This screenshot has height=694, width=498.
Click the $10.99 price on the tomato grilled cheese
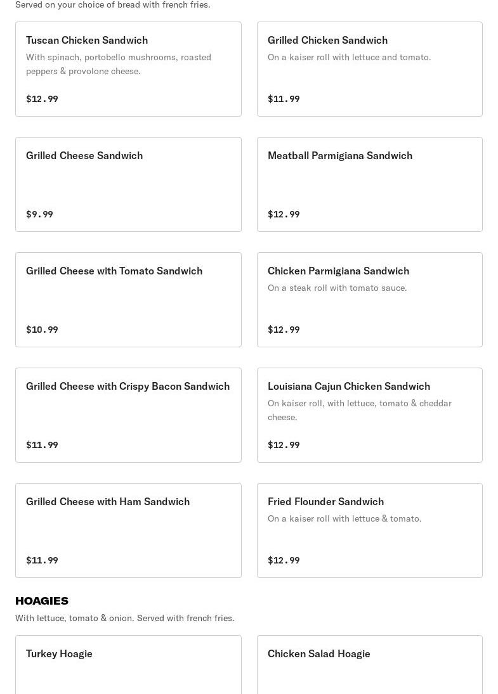[42, 330]
